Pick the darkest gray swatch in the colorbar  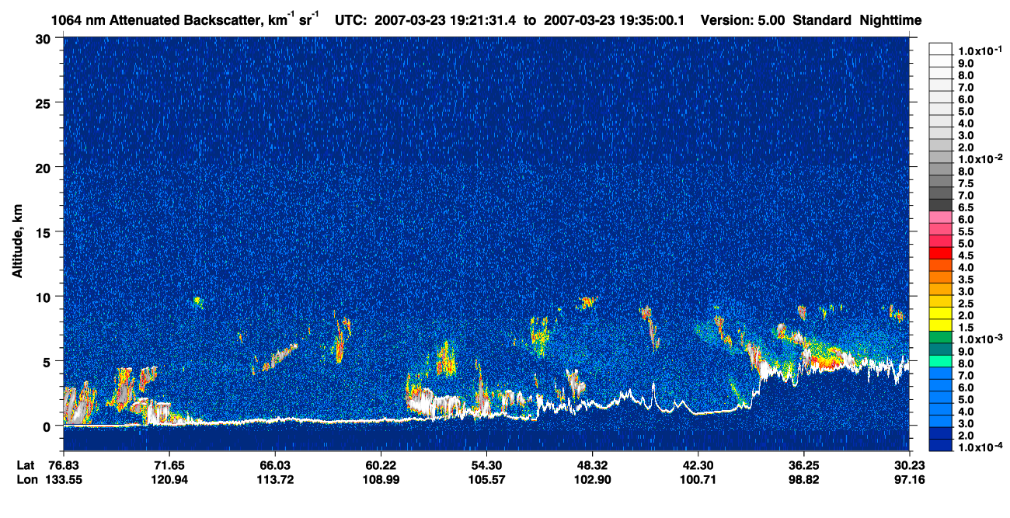941,204
